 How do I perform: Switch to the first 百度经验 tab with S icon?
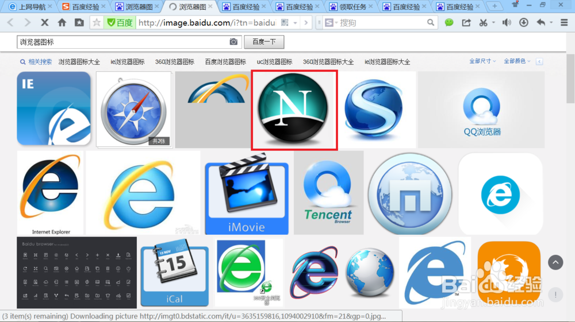pyautogui.click(x=84, y=6)
